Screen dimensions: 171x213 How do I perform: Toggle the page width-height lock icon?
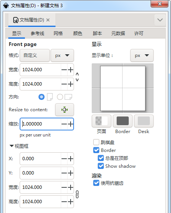(x=77, y=77)
